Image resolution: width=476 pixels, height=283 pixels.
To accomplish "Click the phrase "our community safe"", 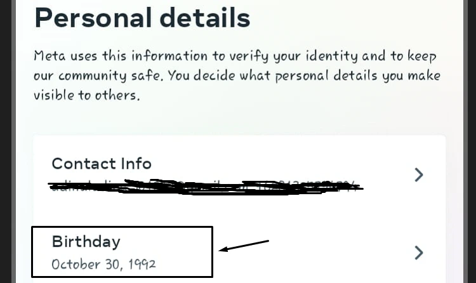I will tap(96, 76).
